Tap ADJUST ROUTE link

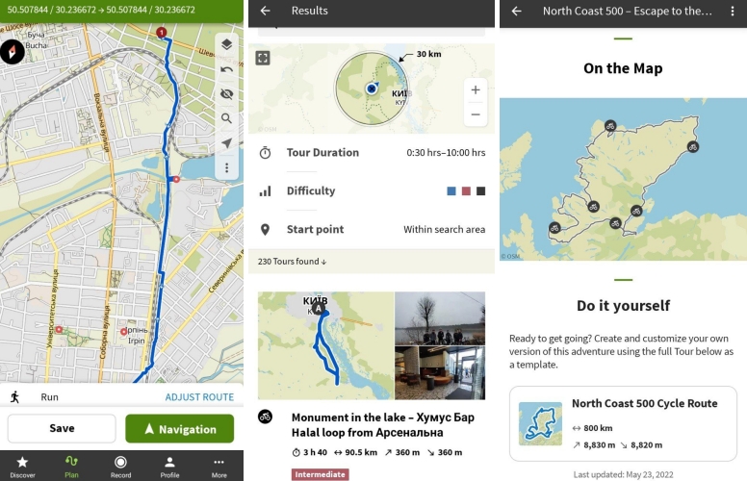point(199,397)
